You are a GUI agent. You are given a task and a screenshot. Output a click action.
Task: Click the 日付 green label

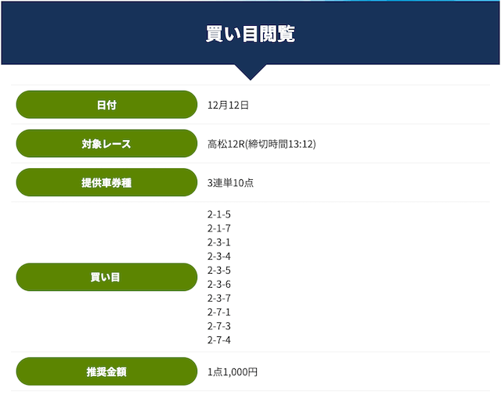[106, 105]
